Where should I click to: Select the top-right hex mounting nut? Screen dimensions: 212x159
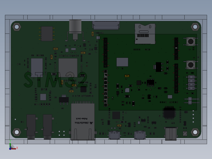[195, 27]
